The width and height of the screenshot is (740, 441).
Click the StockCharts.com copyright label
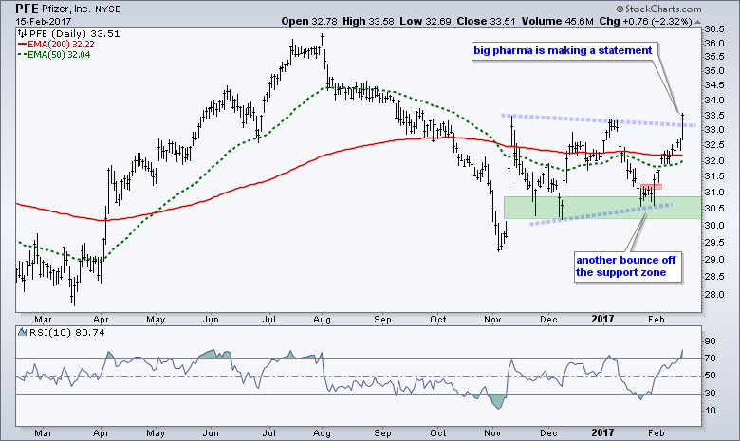click(658, 9)
